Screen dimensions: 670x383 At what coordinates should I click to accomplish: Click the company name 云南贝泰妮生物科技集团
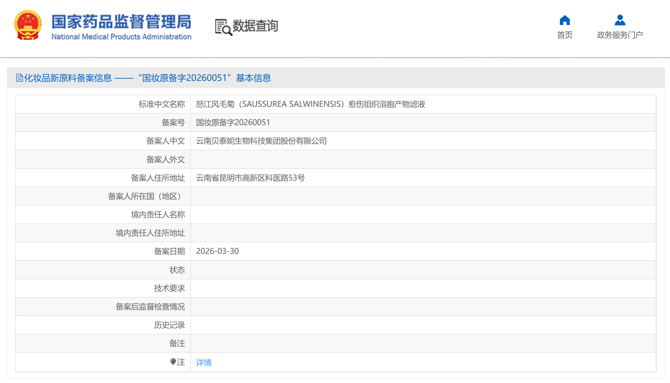tap(261, 141)
